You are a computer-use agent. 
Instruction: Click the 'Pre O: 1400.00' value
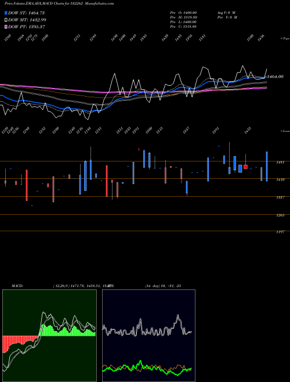(183, 13)
